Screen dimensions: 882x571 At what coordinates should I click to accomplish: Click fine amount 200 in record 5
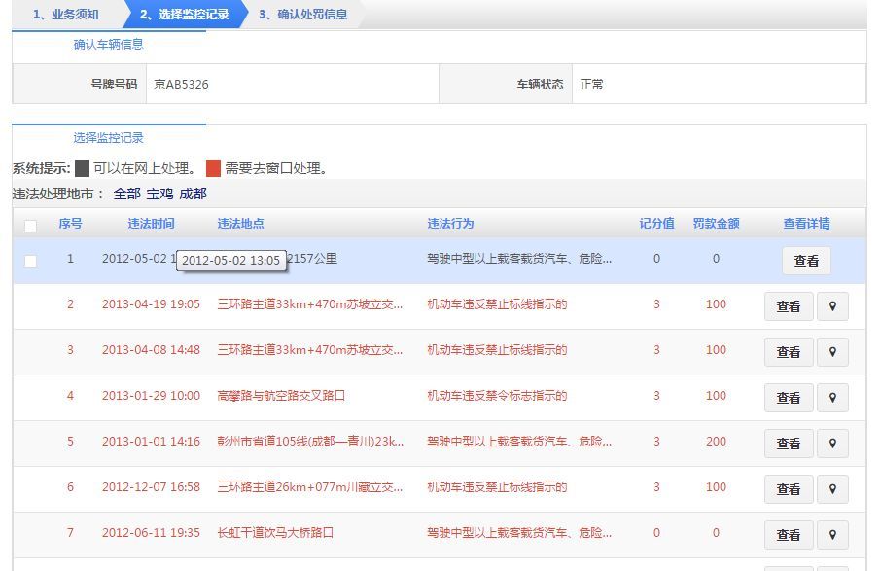[716, 441]
